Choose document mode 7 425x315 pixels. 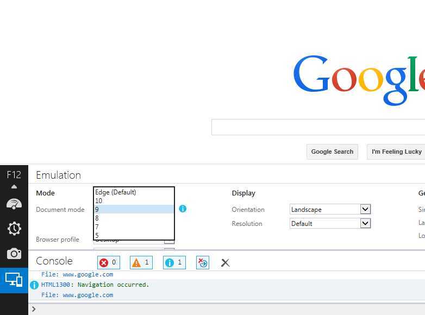(x=134, y=226)
